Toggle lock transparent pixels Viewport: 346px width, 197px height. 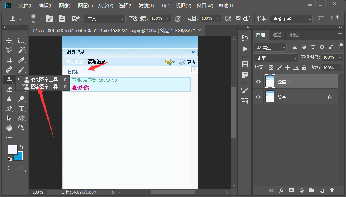tap(271, 68)
